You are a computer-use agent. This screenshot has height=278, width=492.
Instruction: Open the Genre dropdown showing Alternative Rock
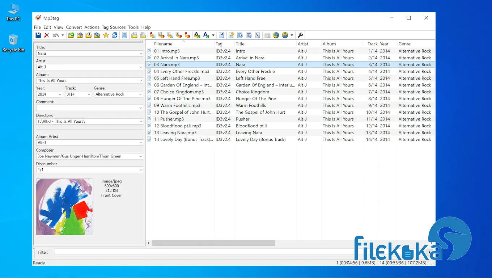point(141,94)
